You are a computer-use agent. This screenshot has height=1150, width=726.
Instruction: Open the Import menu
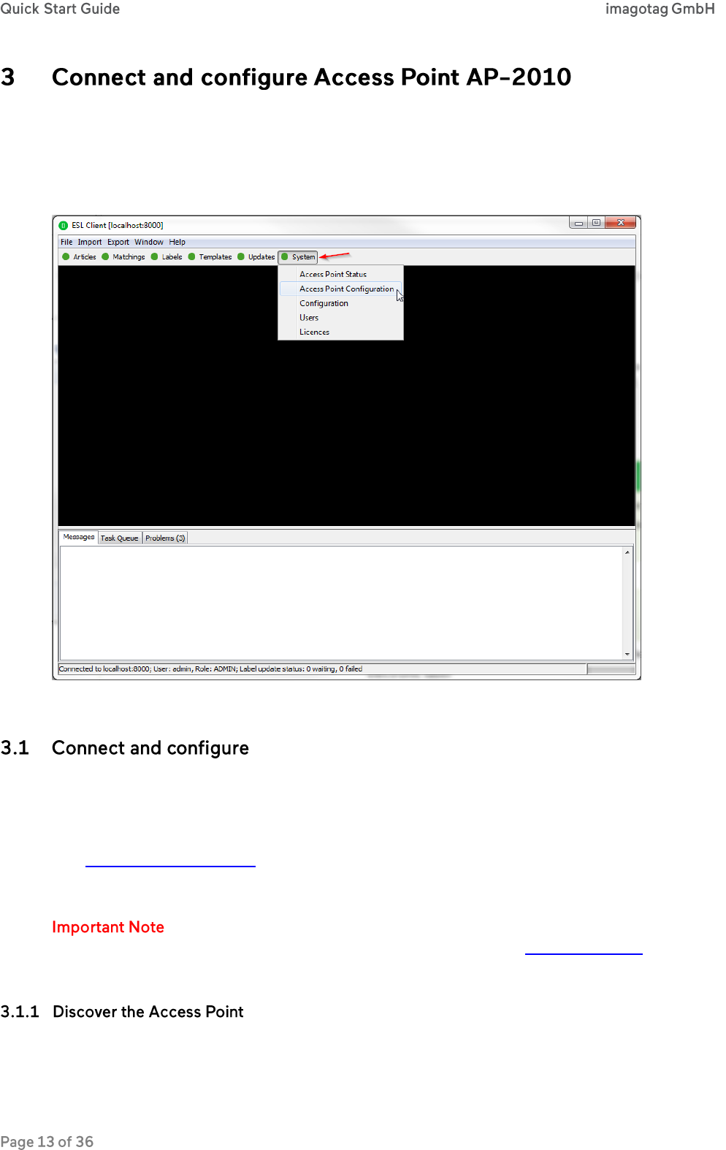coord(90,243)
